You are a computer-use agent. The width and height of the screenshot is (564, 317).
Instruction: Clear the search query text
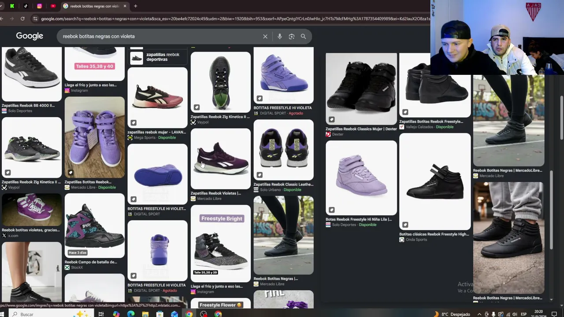[x=265, y=37]
